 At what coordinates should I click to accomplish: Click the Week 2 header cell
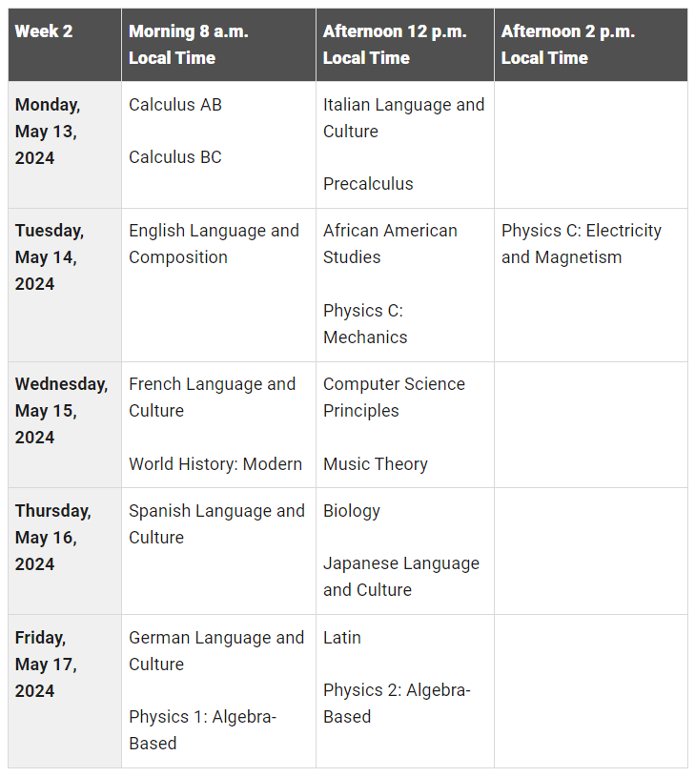44,31
